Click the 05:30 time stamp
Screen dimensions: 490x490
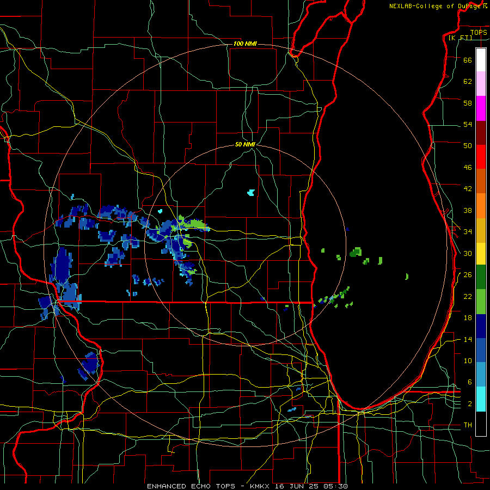[336, 486]
